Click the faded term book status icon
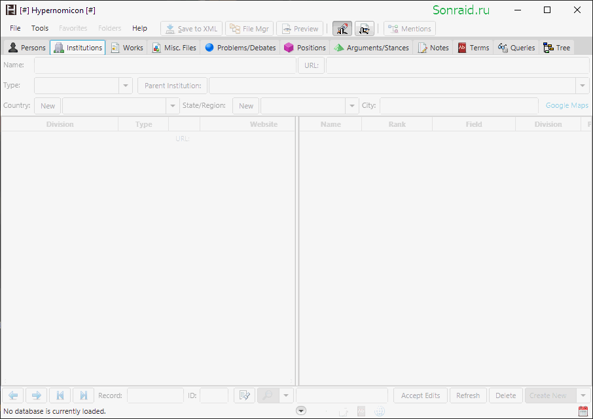This screenshot has width=593, height=419. click(x=361, y=411)
